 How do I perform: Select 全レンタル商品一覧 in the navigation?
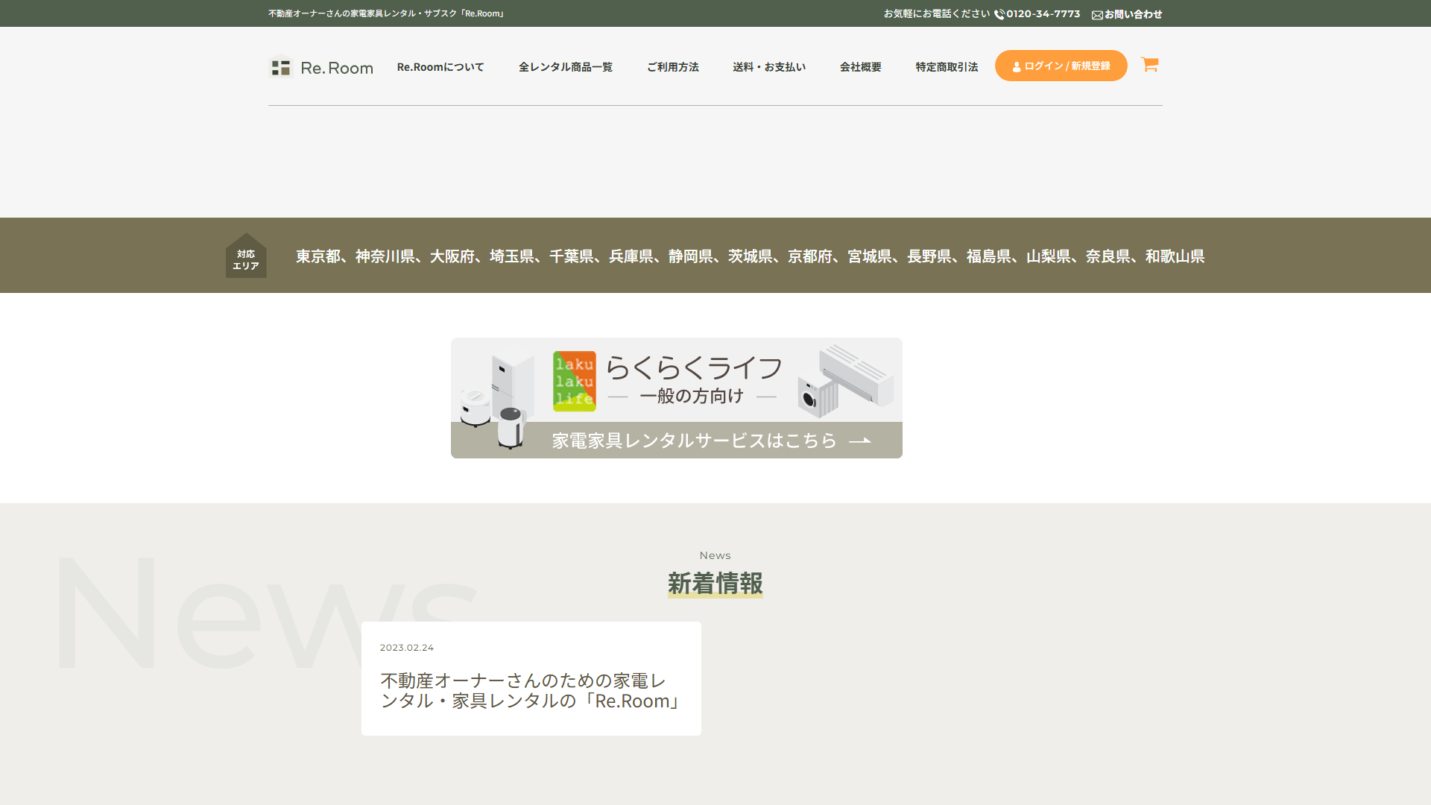[566, 66]
